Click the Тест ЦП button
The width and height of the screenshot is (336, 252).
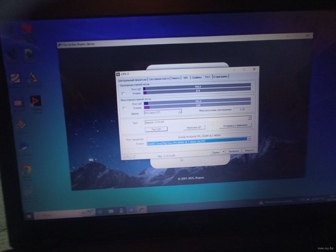pos(156,129)
